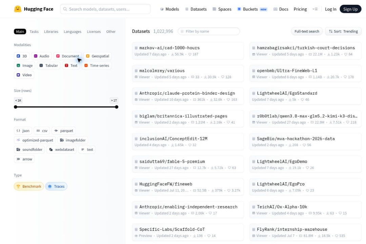Filter by json format
Image resolution: width=366 pixels, height=244 pixels.
pos(23,131)
